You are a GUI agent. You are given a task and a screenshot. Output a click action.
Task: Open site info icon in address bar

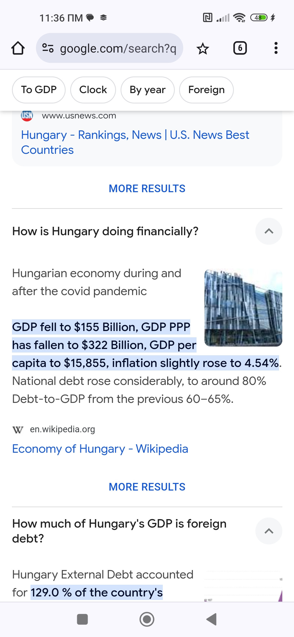(48, 48)
